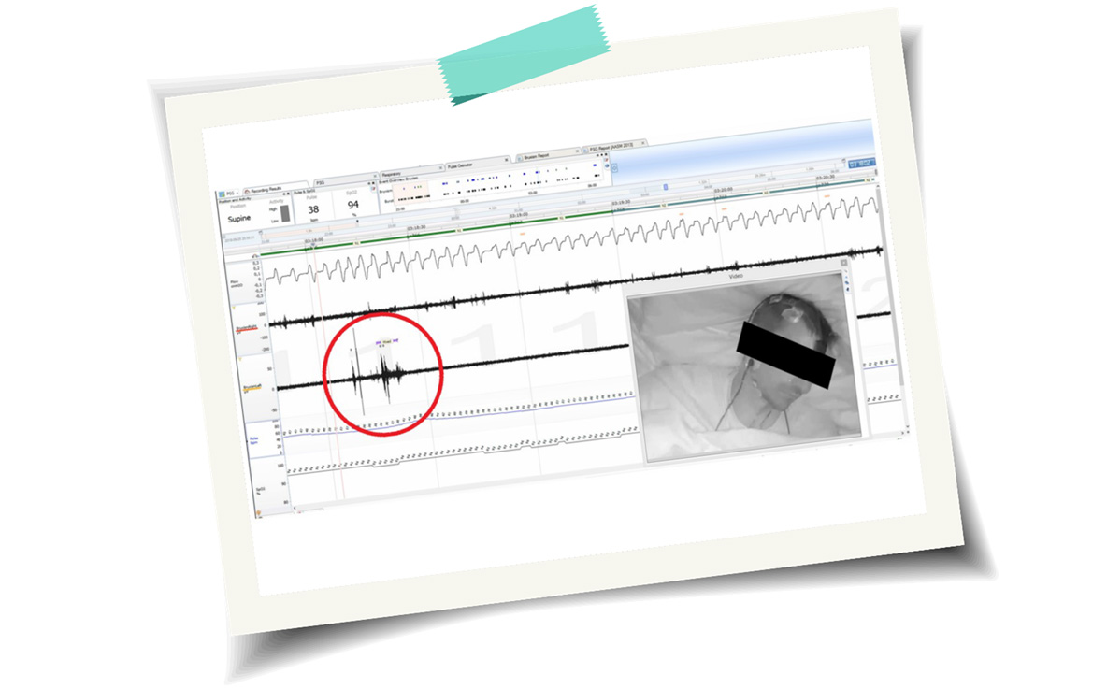
Task: Close the Video panel
Action: coord(843,263)
